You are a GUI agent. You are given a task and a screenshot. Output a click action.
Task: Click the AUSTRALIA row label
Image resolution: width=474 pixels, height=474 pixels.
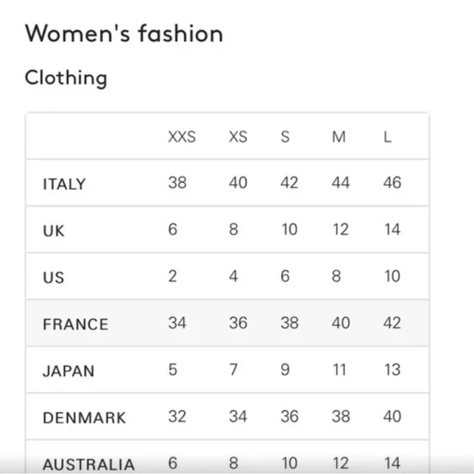[x=88, y=464]
